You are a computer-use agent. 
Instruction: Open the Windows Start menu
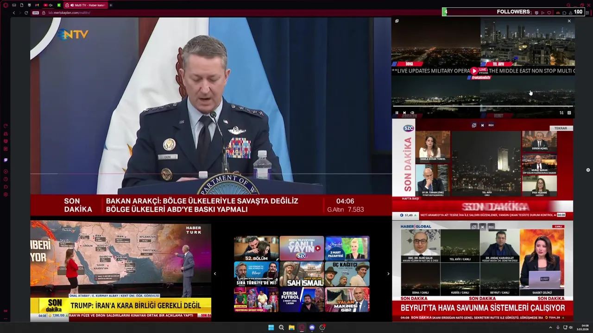point(271,327)
